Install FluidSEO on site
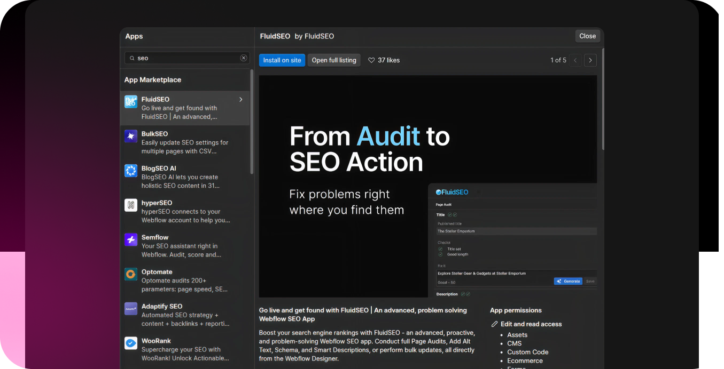Screen dimensions: 724x369 pos(282,60)
